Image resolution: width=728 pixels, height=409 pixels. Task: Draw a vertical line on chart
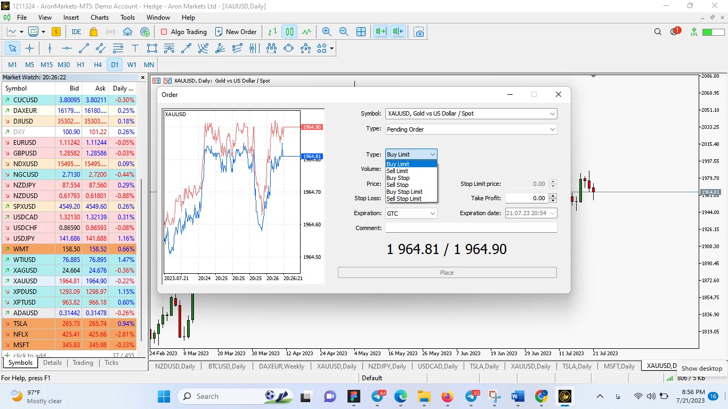[50, 48]
